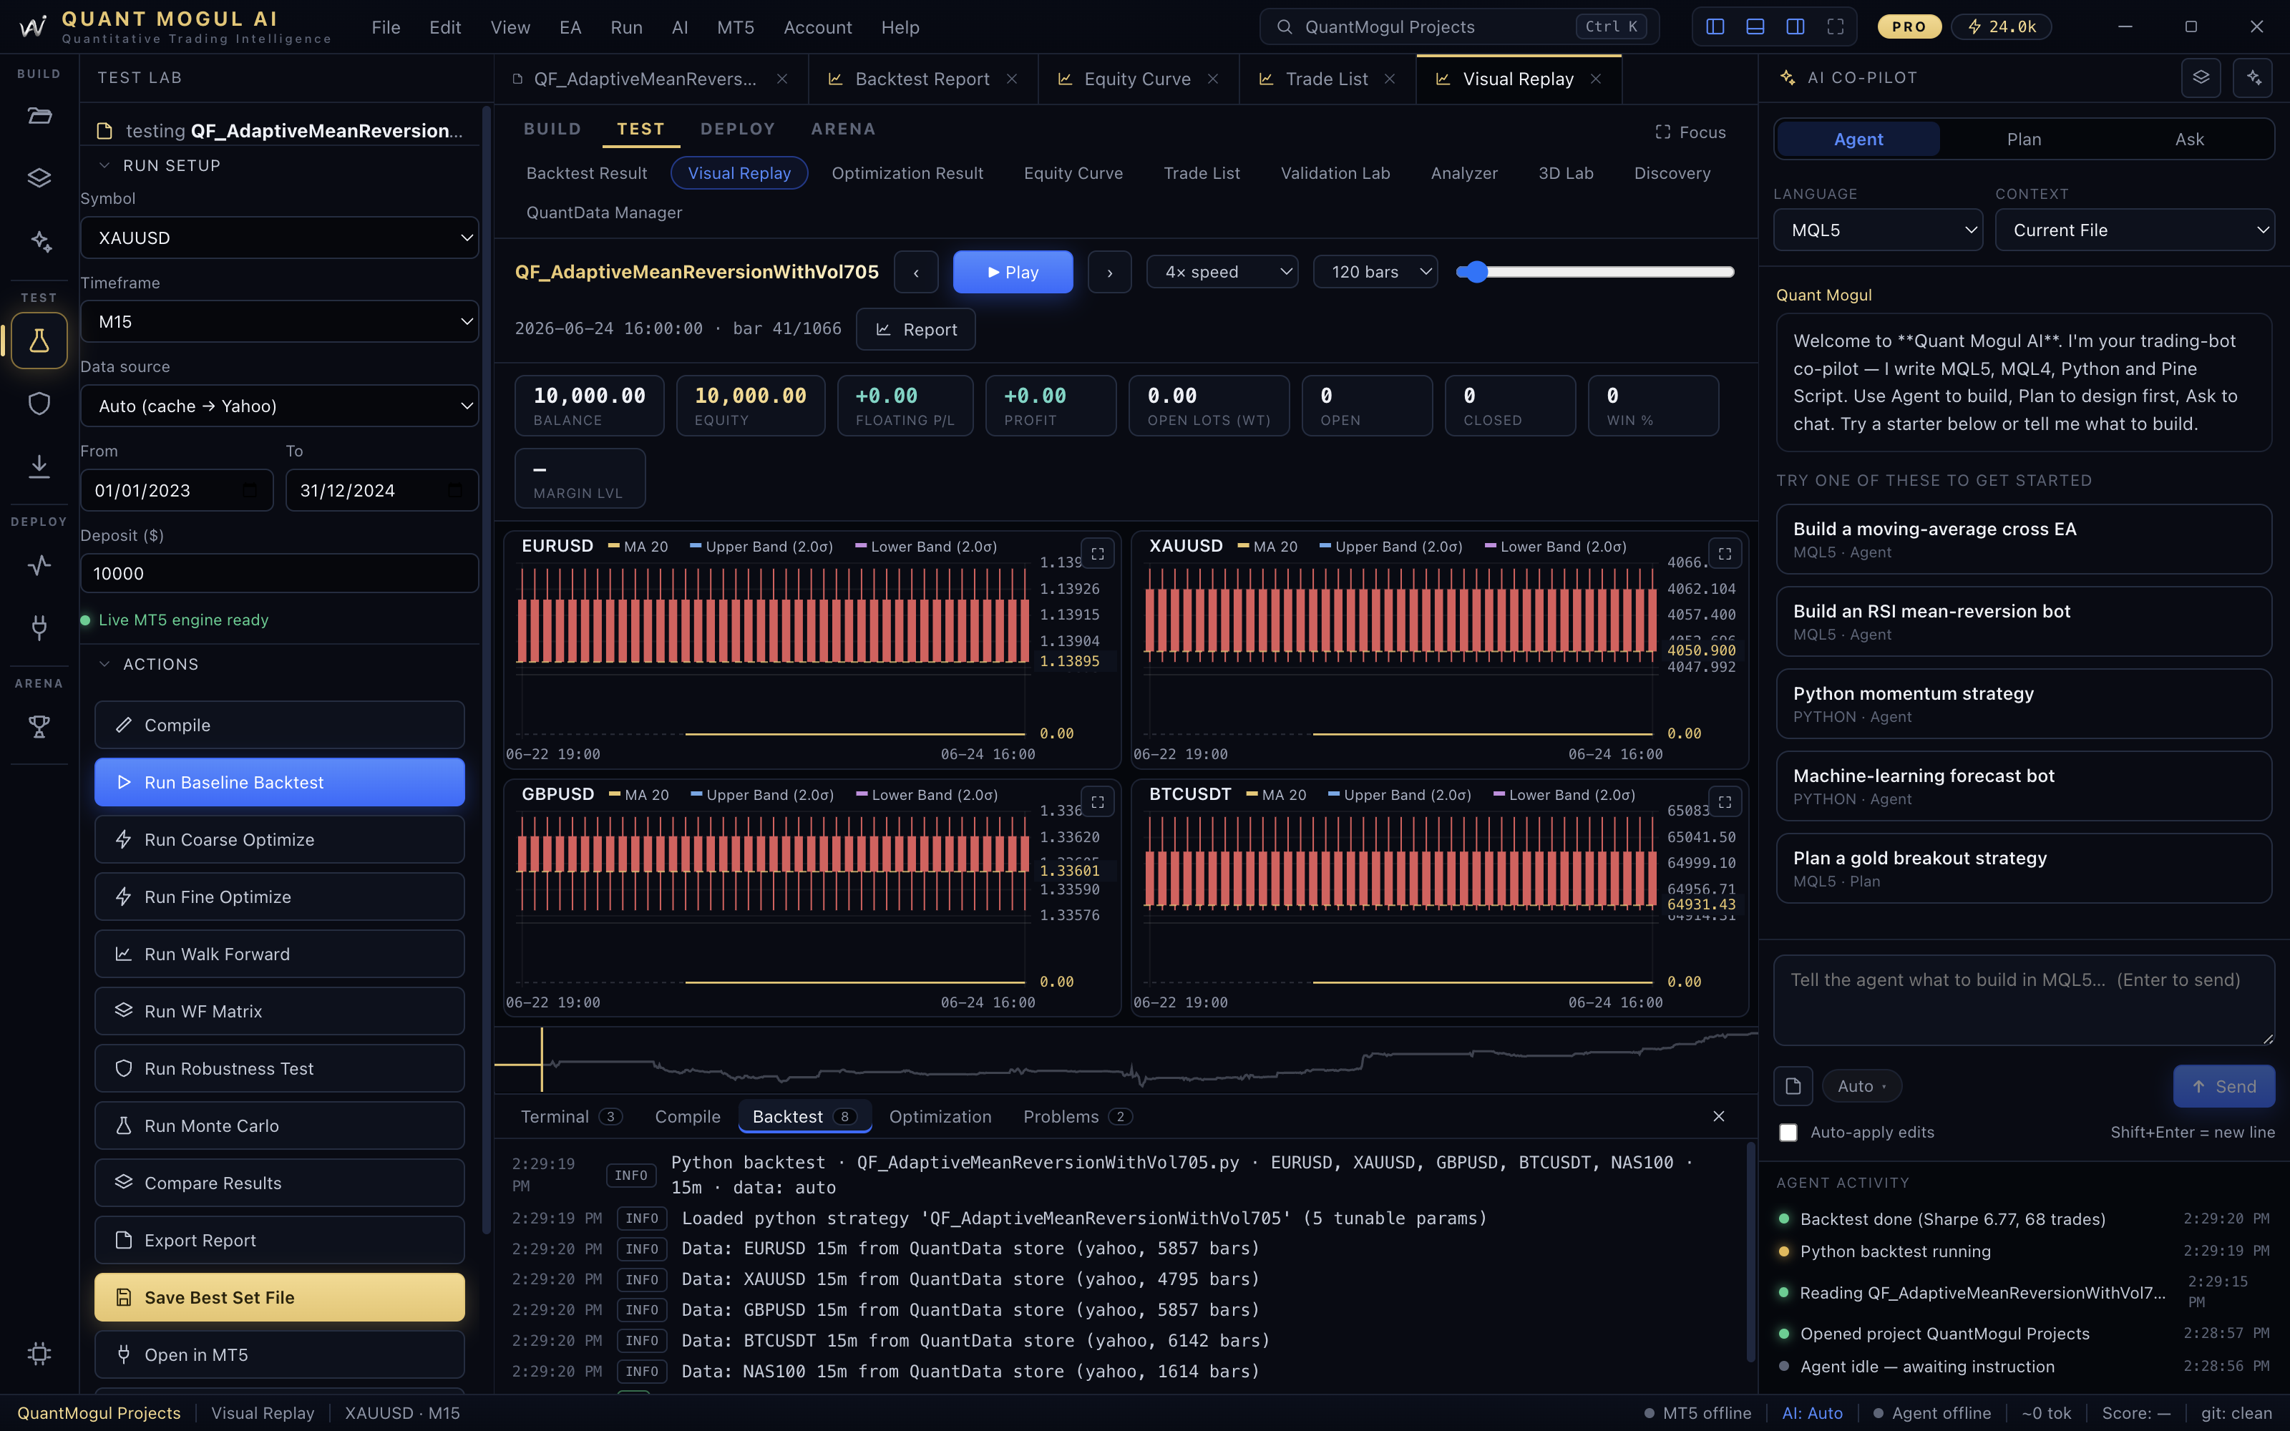Open the Data source dropdown
Screen dimensions: 2290x1431
pyautogui.click(x=279, y=406)
